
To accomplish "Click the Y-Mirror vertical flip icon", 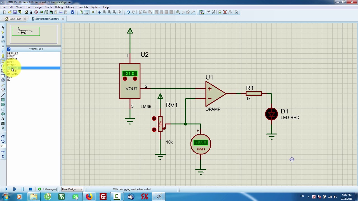I will point(3,157).
